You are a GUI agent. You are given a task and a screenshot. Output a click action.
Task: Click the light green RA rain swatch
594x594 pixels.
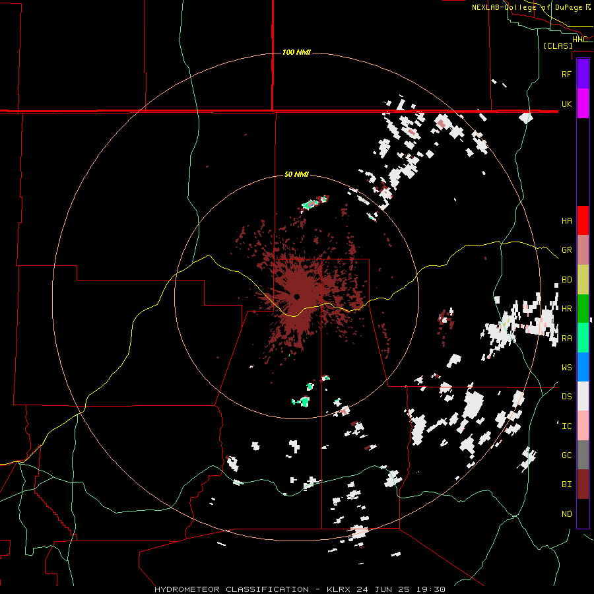pos(583,338)
